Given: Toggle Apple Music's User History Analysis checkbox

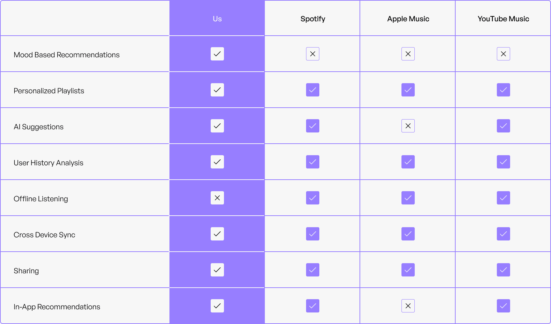Looking at the screenshot, I should pos(408,162).
